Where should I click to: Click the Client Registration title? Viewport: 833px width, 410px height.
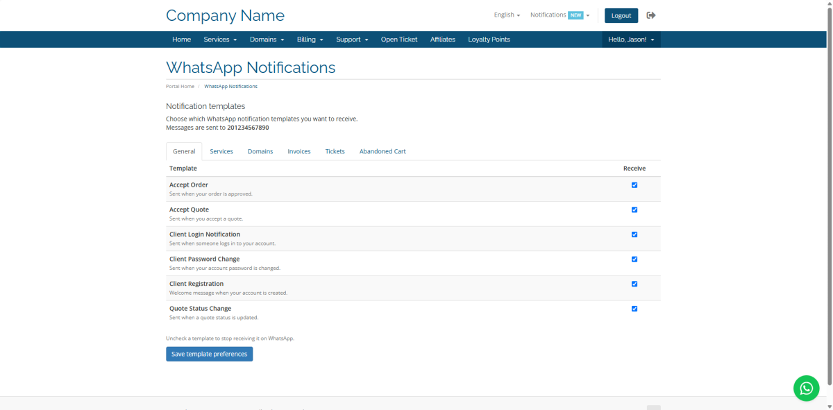pyautogui.click(x=196, y=284)
